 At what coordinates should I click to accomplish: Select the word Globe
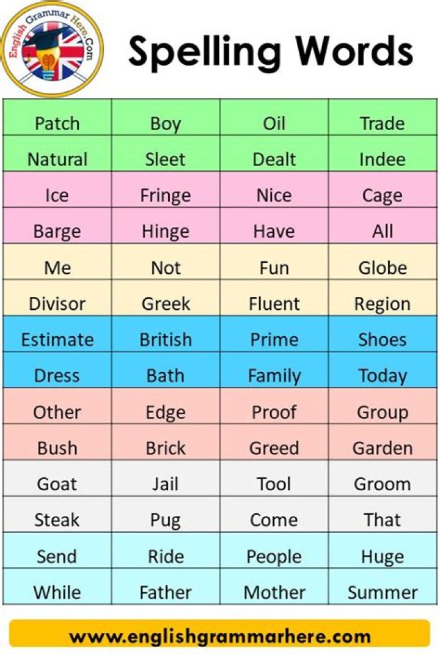tap(383, 268)
